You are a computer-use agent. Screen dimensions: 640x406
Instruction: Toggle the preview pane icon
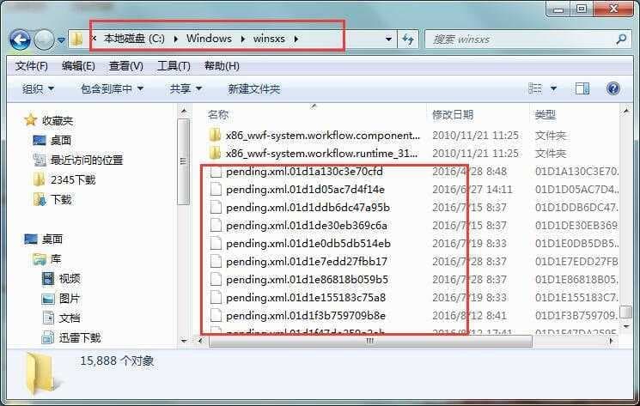point(582,88)
